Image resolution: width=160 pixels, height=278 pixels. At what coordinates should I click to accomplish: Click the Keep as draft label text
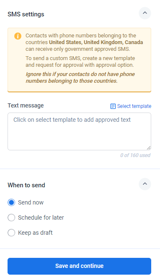click(x=35, y=233)
